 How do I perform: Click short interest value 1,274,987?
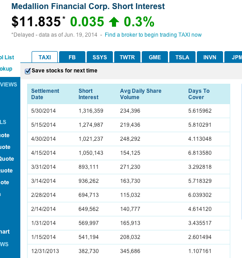(x=91, y=125)
